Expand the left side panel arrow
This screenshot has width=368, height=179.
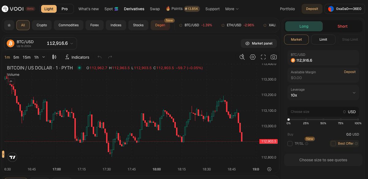[3, 154]
